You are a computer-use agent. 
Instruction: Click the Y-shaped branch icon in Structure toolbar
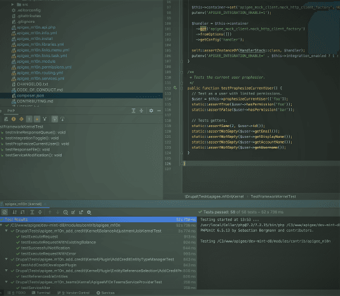(44, 119)
